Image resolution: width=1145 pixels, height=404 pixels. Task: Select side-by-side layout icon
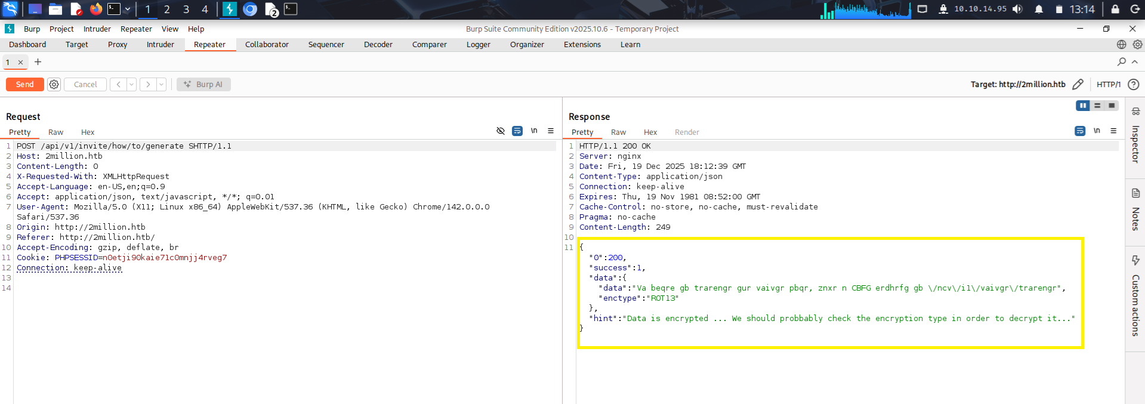coord(1082,106)
